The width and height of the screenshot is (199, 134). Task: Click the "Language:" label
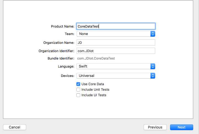click(66, 66)
